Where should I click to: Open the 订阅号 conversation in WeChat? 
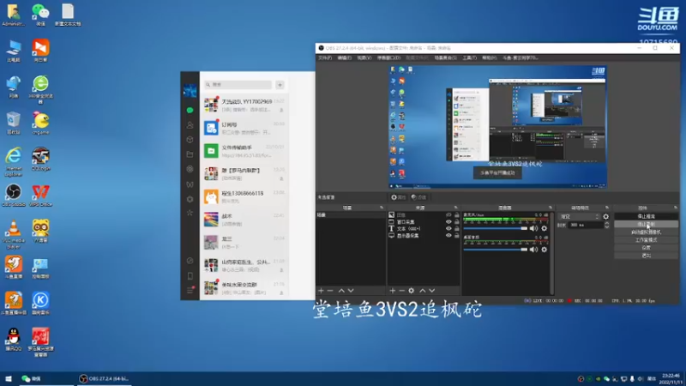coord(244,128)
